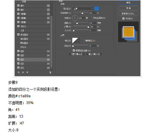Enable the 外发光 checkbox
The height and width of the screenshot is (133, 142).
18,47
